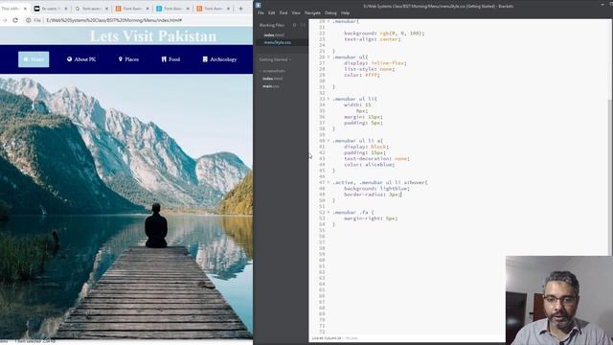Click the Home link in the menubar
This screenshot has height=345, width=613.
point(34,59)
